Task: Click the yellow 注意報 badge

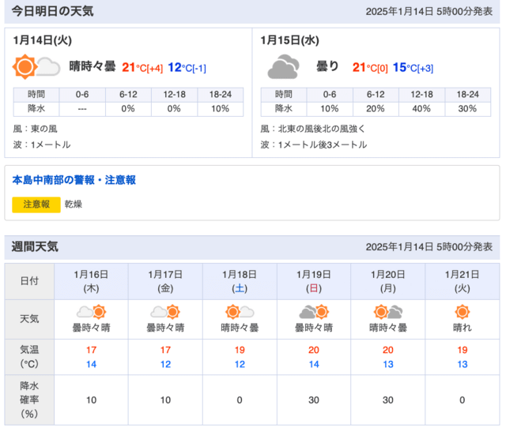Action: tap(36, 205)
